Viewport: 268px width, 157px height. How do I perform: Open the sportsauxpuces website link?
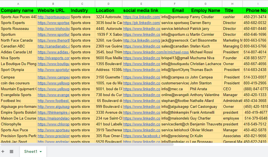(x=54, y=17)
